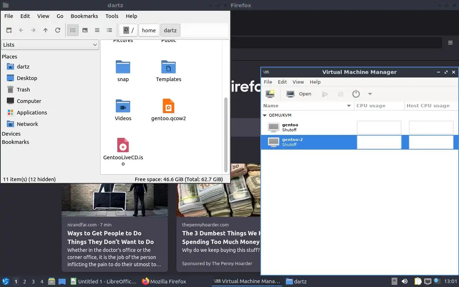Open a new tab in file manager

tap(9, 30)
